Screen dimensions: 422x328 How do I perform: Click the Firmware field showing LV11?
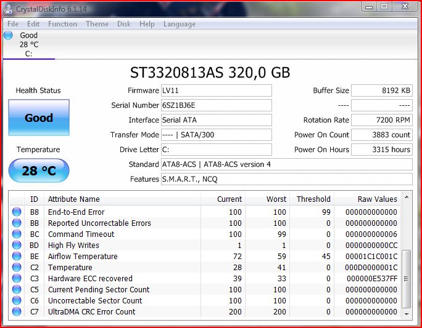click(217, 90)
